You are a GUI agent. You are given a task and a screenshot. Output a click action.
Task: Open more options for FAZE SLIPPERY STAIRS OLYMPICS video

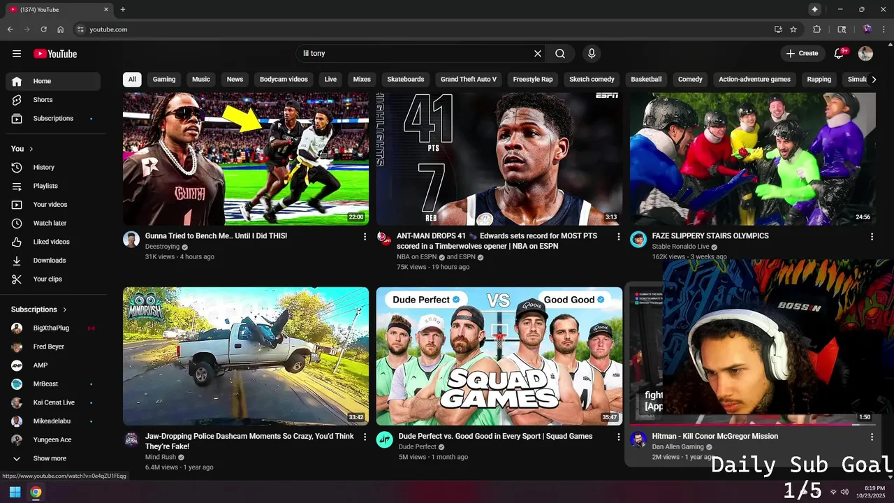(x=872, y=237)
